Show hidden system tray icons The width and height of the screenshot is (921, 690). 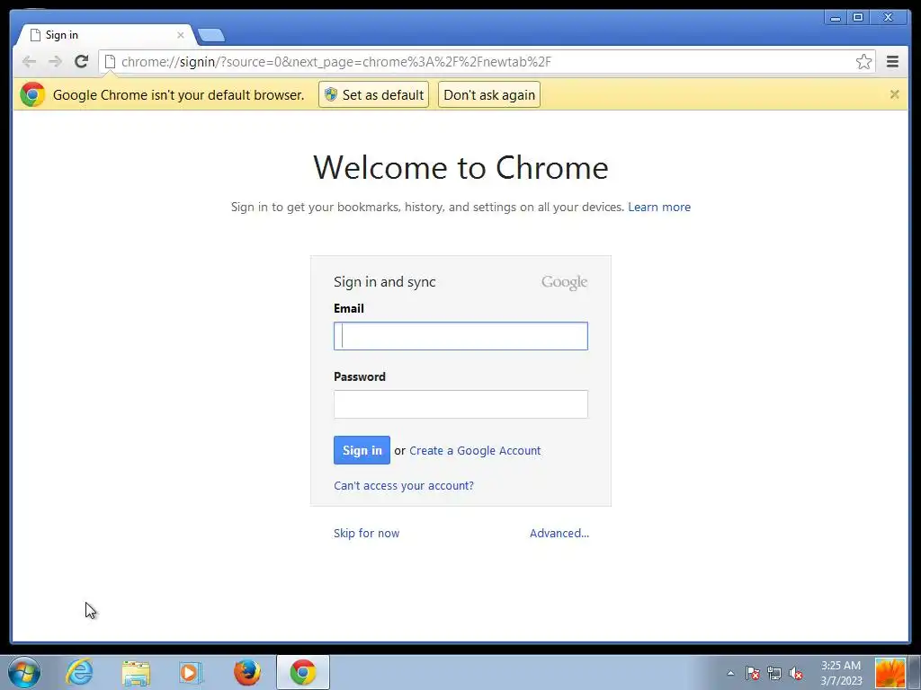click(730, 673)
